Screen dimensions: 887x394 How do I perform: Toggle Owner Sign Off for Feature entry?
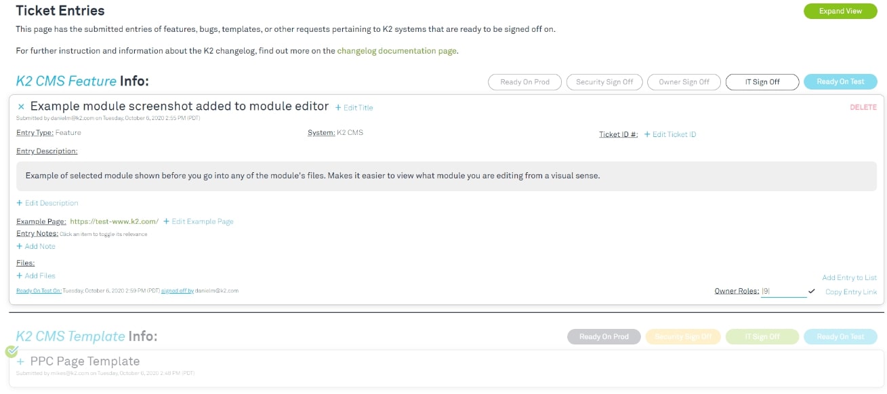[684, 82]
